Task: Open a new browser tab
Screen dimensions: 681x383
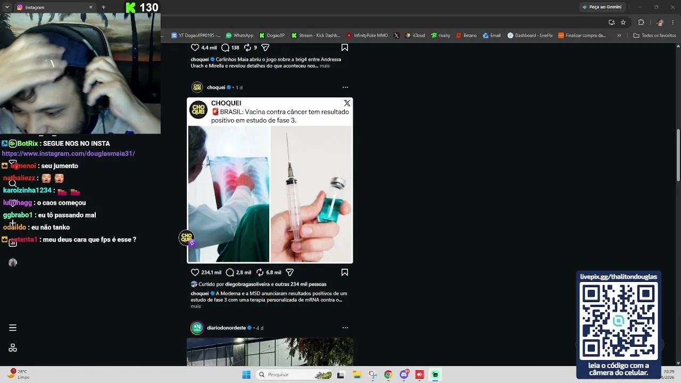Action: [x=103, y=7]
